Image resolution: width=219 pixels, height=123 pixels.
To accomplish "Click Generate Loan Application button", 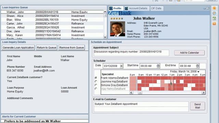I will (x=18, y=47).
